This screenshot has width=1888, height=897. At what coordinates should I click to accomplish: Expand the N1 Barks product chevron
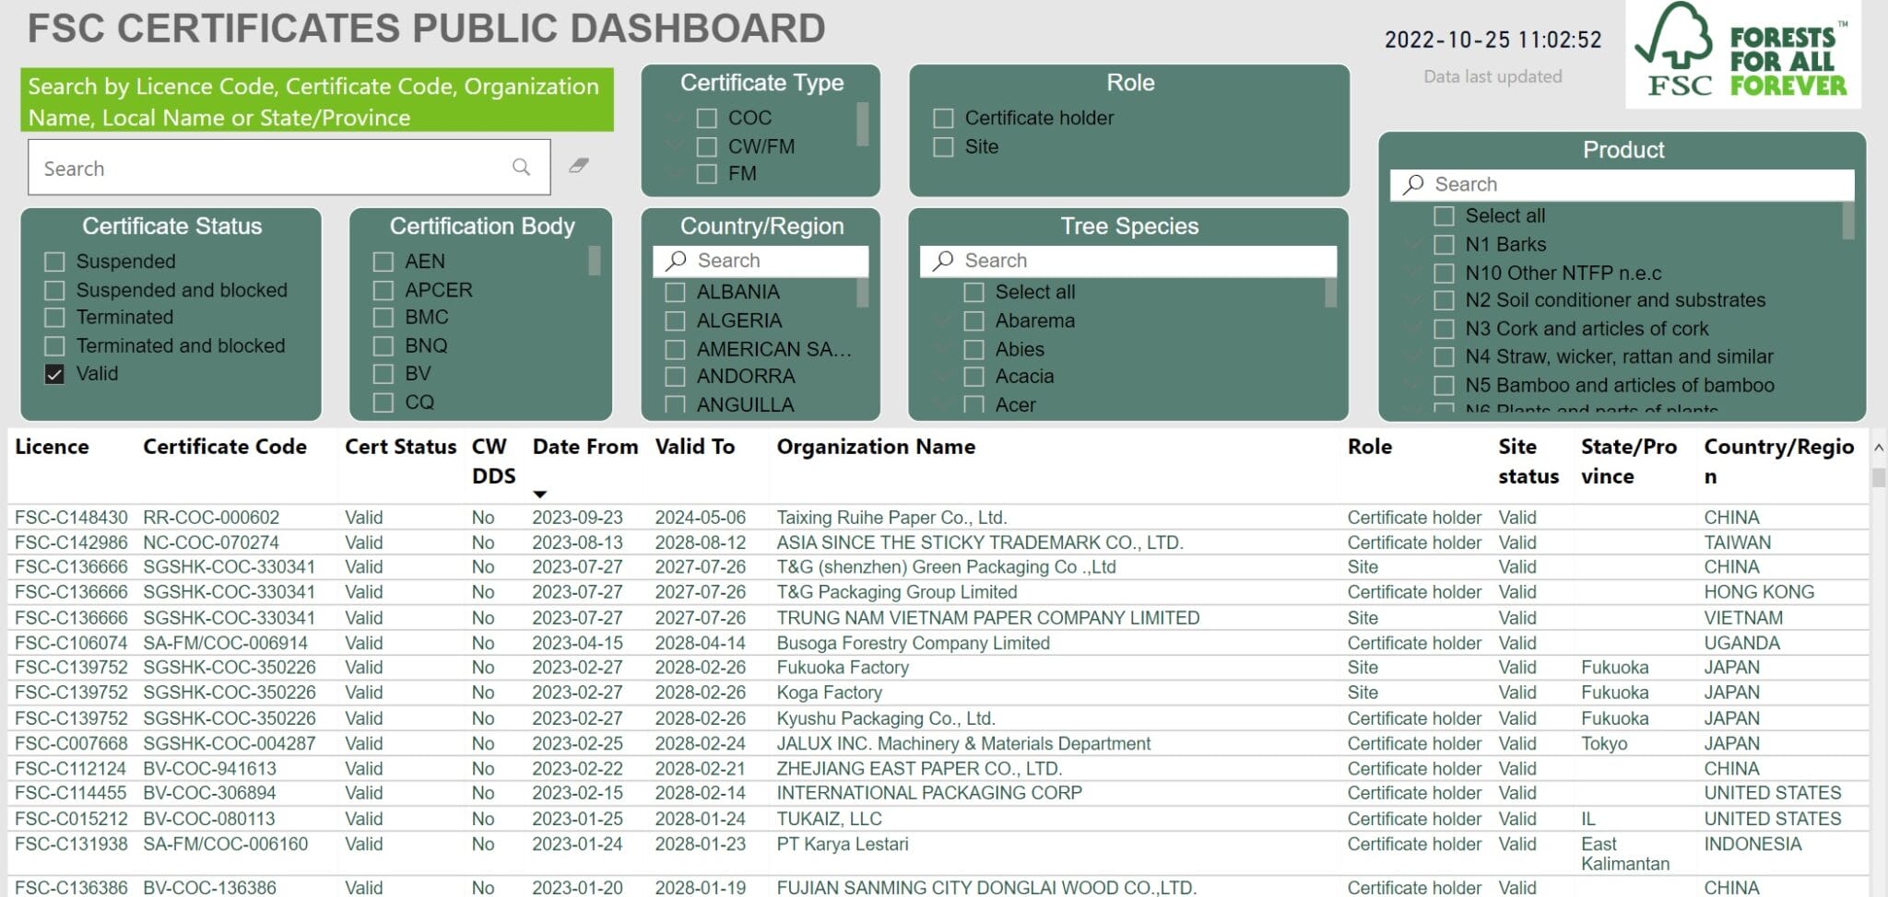(x=1413, y=244)
